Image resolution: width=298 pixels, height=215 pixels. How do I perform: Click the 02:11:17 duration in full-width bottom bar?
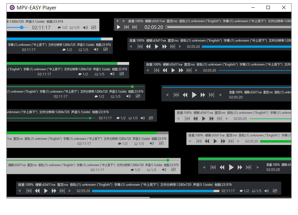[x=228, y=191]
